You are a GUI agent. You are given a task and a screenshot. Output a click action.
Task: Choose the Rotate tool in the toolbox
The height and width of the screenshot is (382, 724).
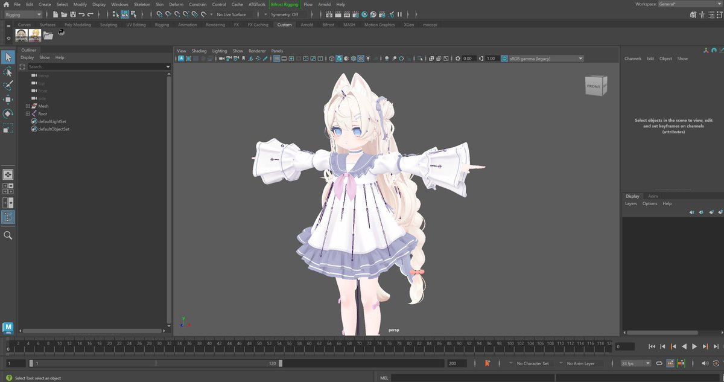(x=8, y=113)
